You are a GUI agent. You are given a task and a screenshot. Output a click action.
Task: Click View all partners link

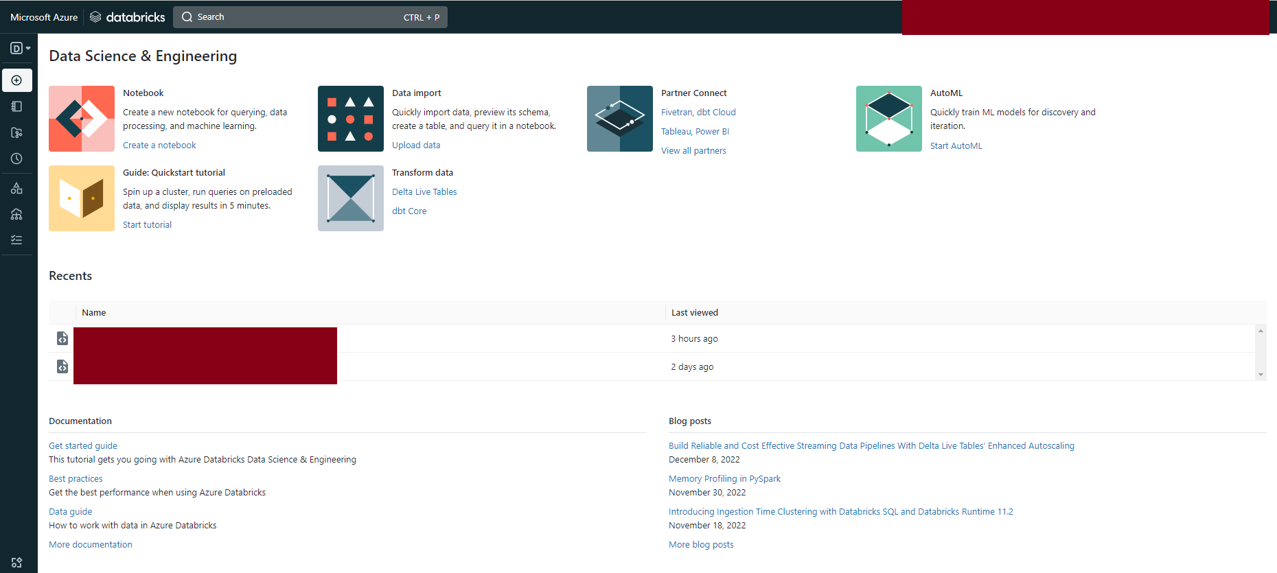coord(693,151)
